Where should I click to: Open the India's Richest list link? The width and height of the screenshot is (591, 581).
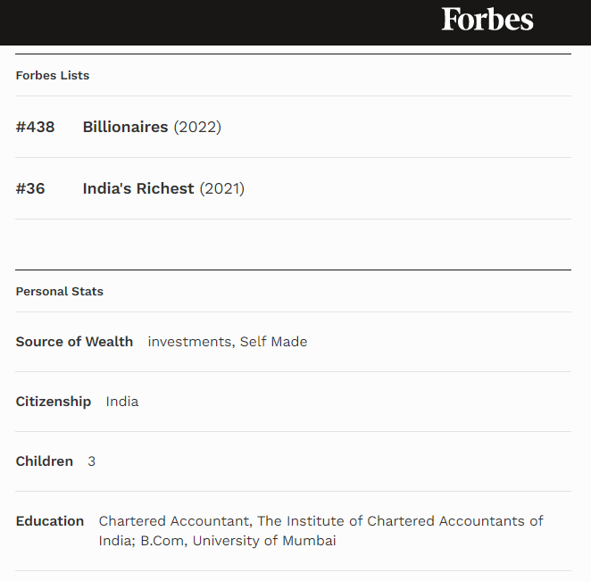[138, 188]
